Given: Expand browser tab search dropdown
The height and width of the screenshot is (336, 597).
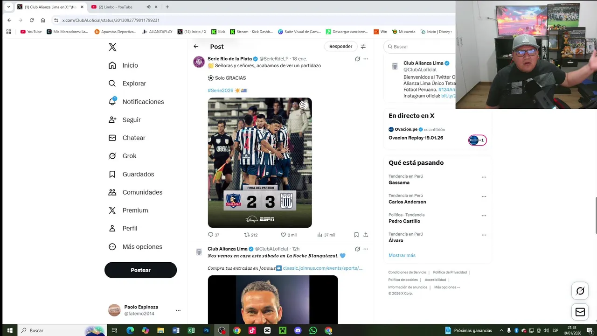Looking at the screenshot, I should [8, 7].
